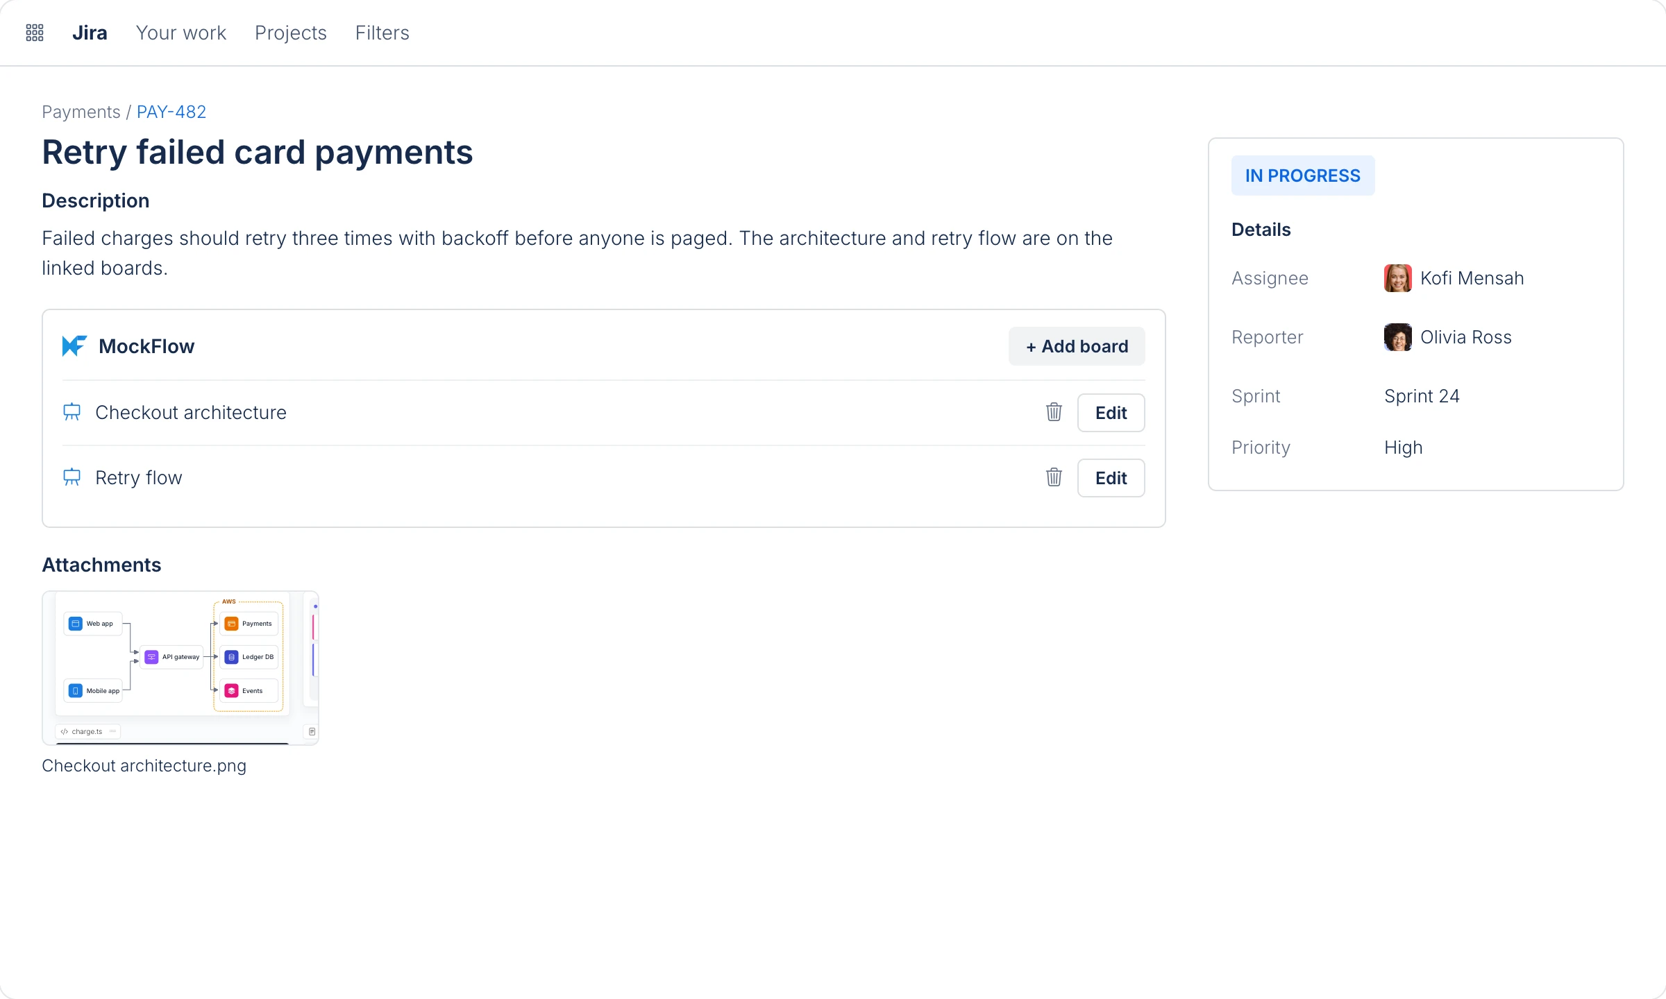The width and height of the screenshot is (1666, 999).
Task: Open the IN PROGRESS status dropdown
Action: point(1303,176)
